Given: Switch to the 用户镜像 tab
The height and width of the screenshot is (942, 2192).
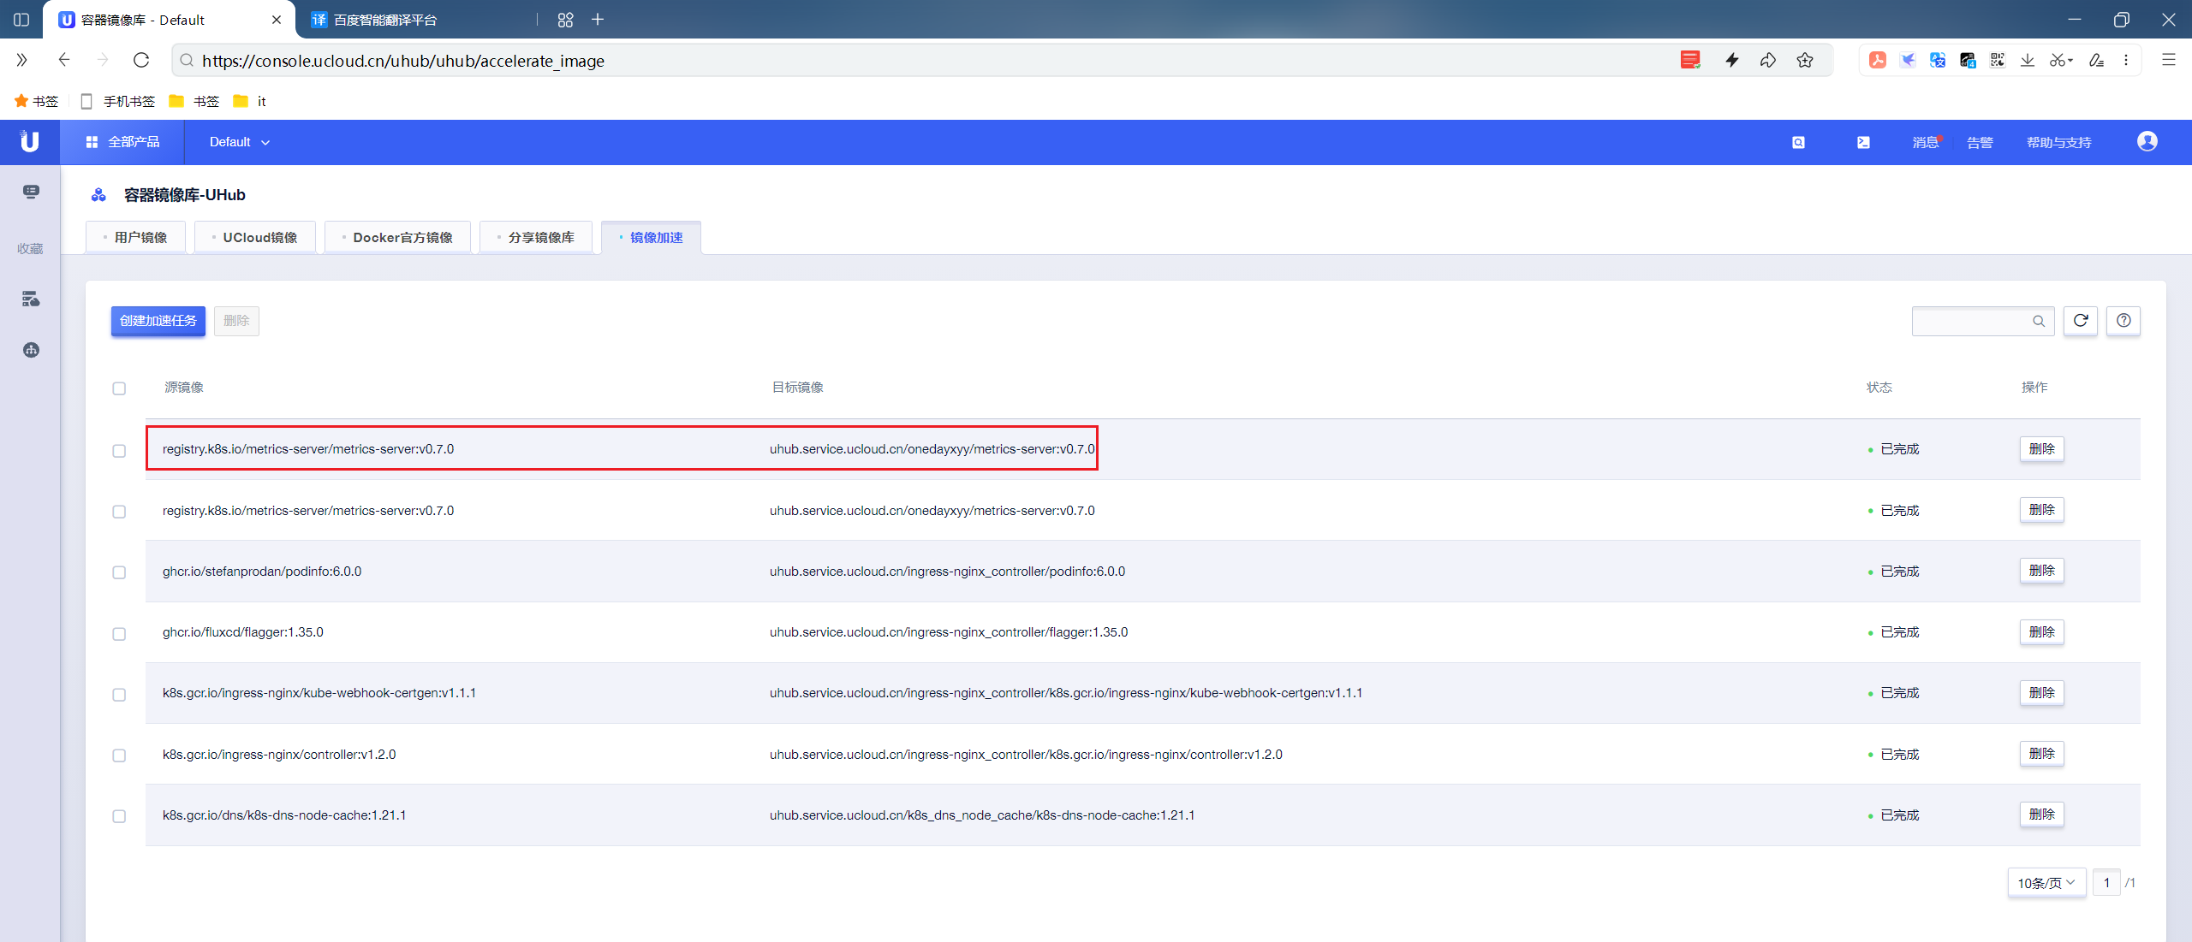Looking at the screenshot, I should pyautogui.click(x=135, y=237).
